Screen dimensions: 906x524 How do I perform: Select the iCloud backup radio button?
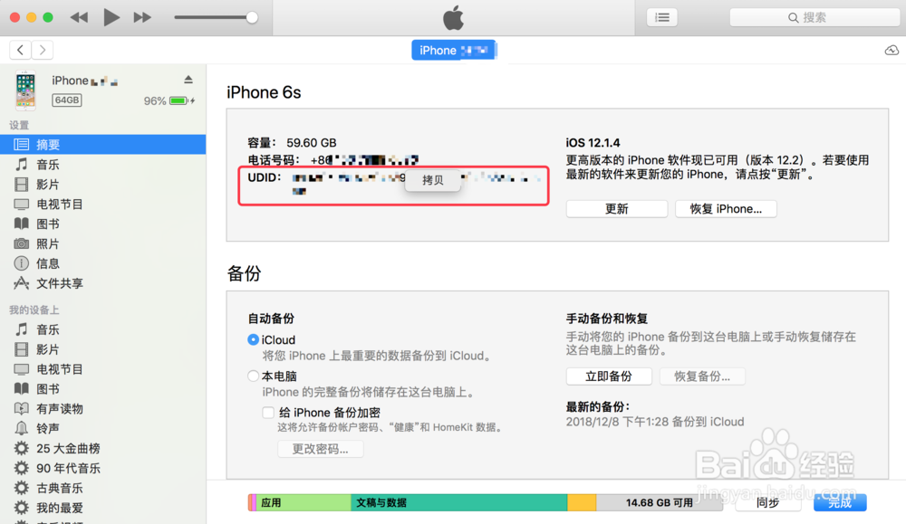point(253,340)
